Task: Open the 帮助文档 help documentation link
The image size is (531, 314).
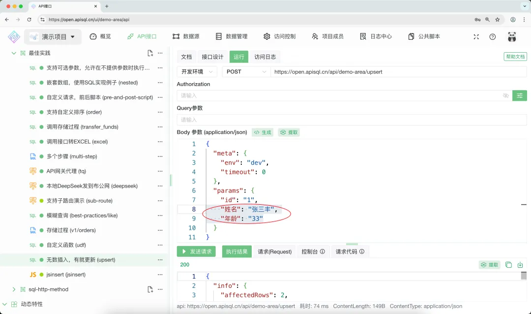Action: (x=514, y=57)
